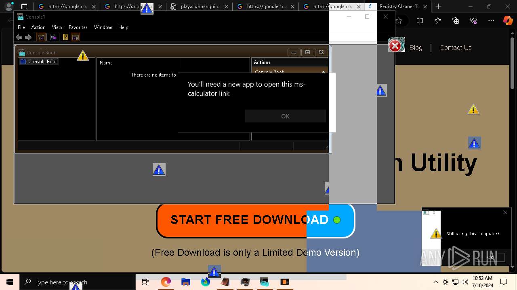517x290 pixels.
Task: Click the Edge split screen icon
Action: pos(420,21)
